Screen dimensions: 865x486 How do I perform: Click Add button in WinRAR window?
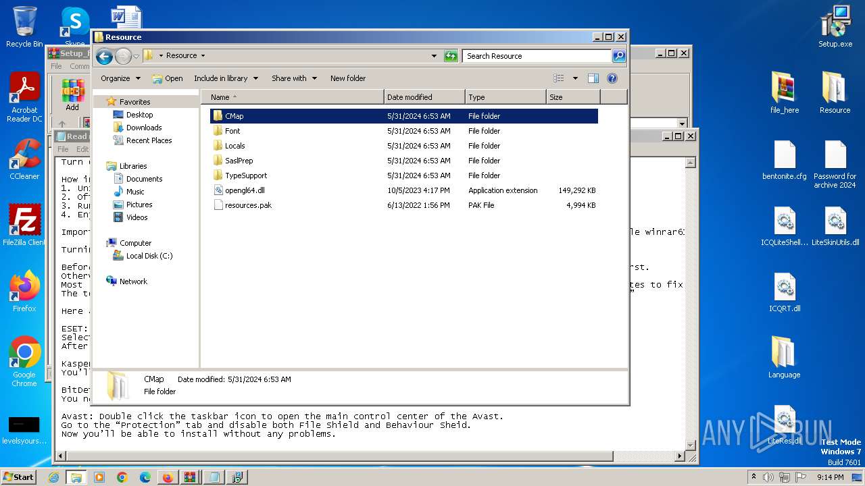(72, 96)
